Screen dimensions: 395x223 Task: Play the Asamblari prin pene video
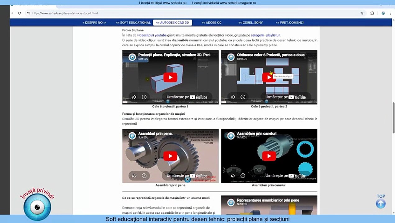(170, 156)
